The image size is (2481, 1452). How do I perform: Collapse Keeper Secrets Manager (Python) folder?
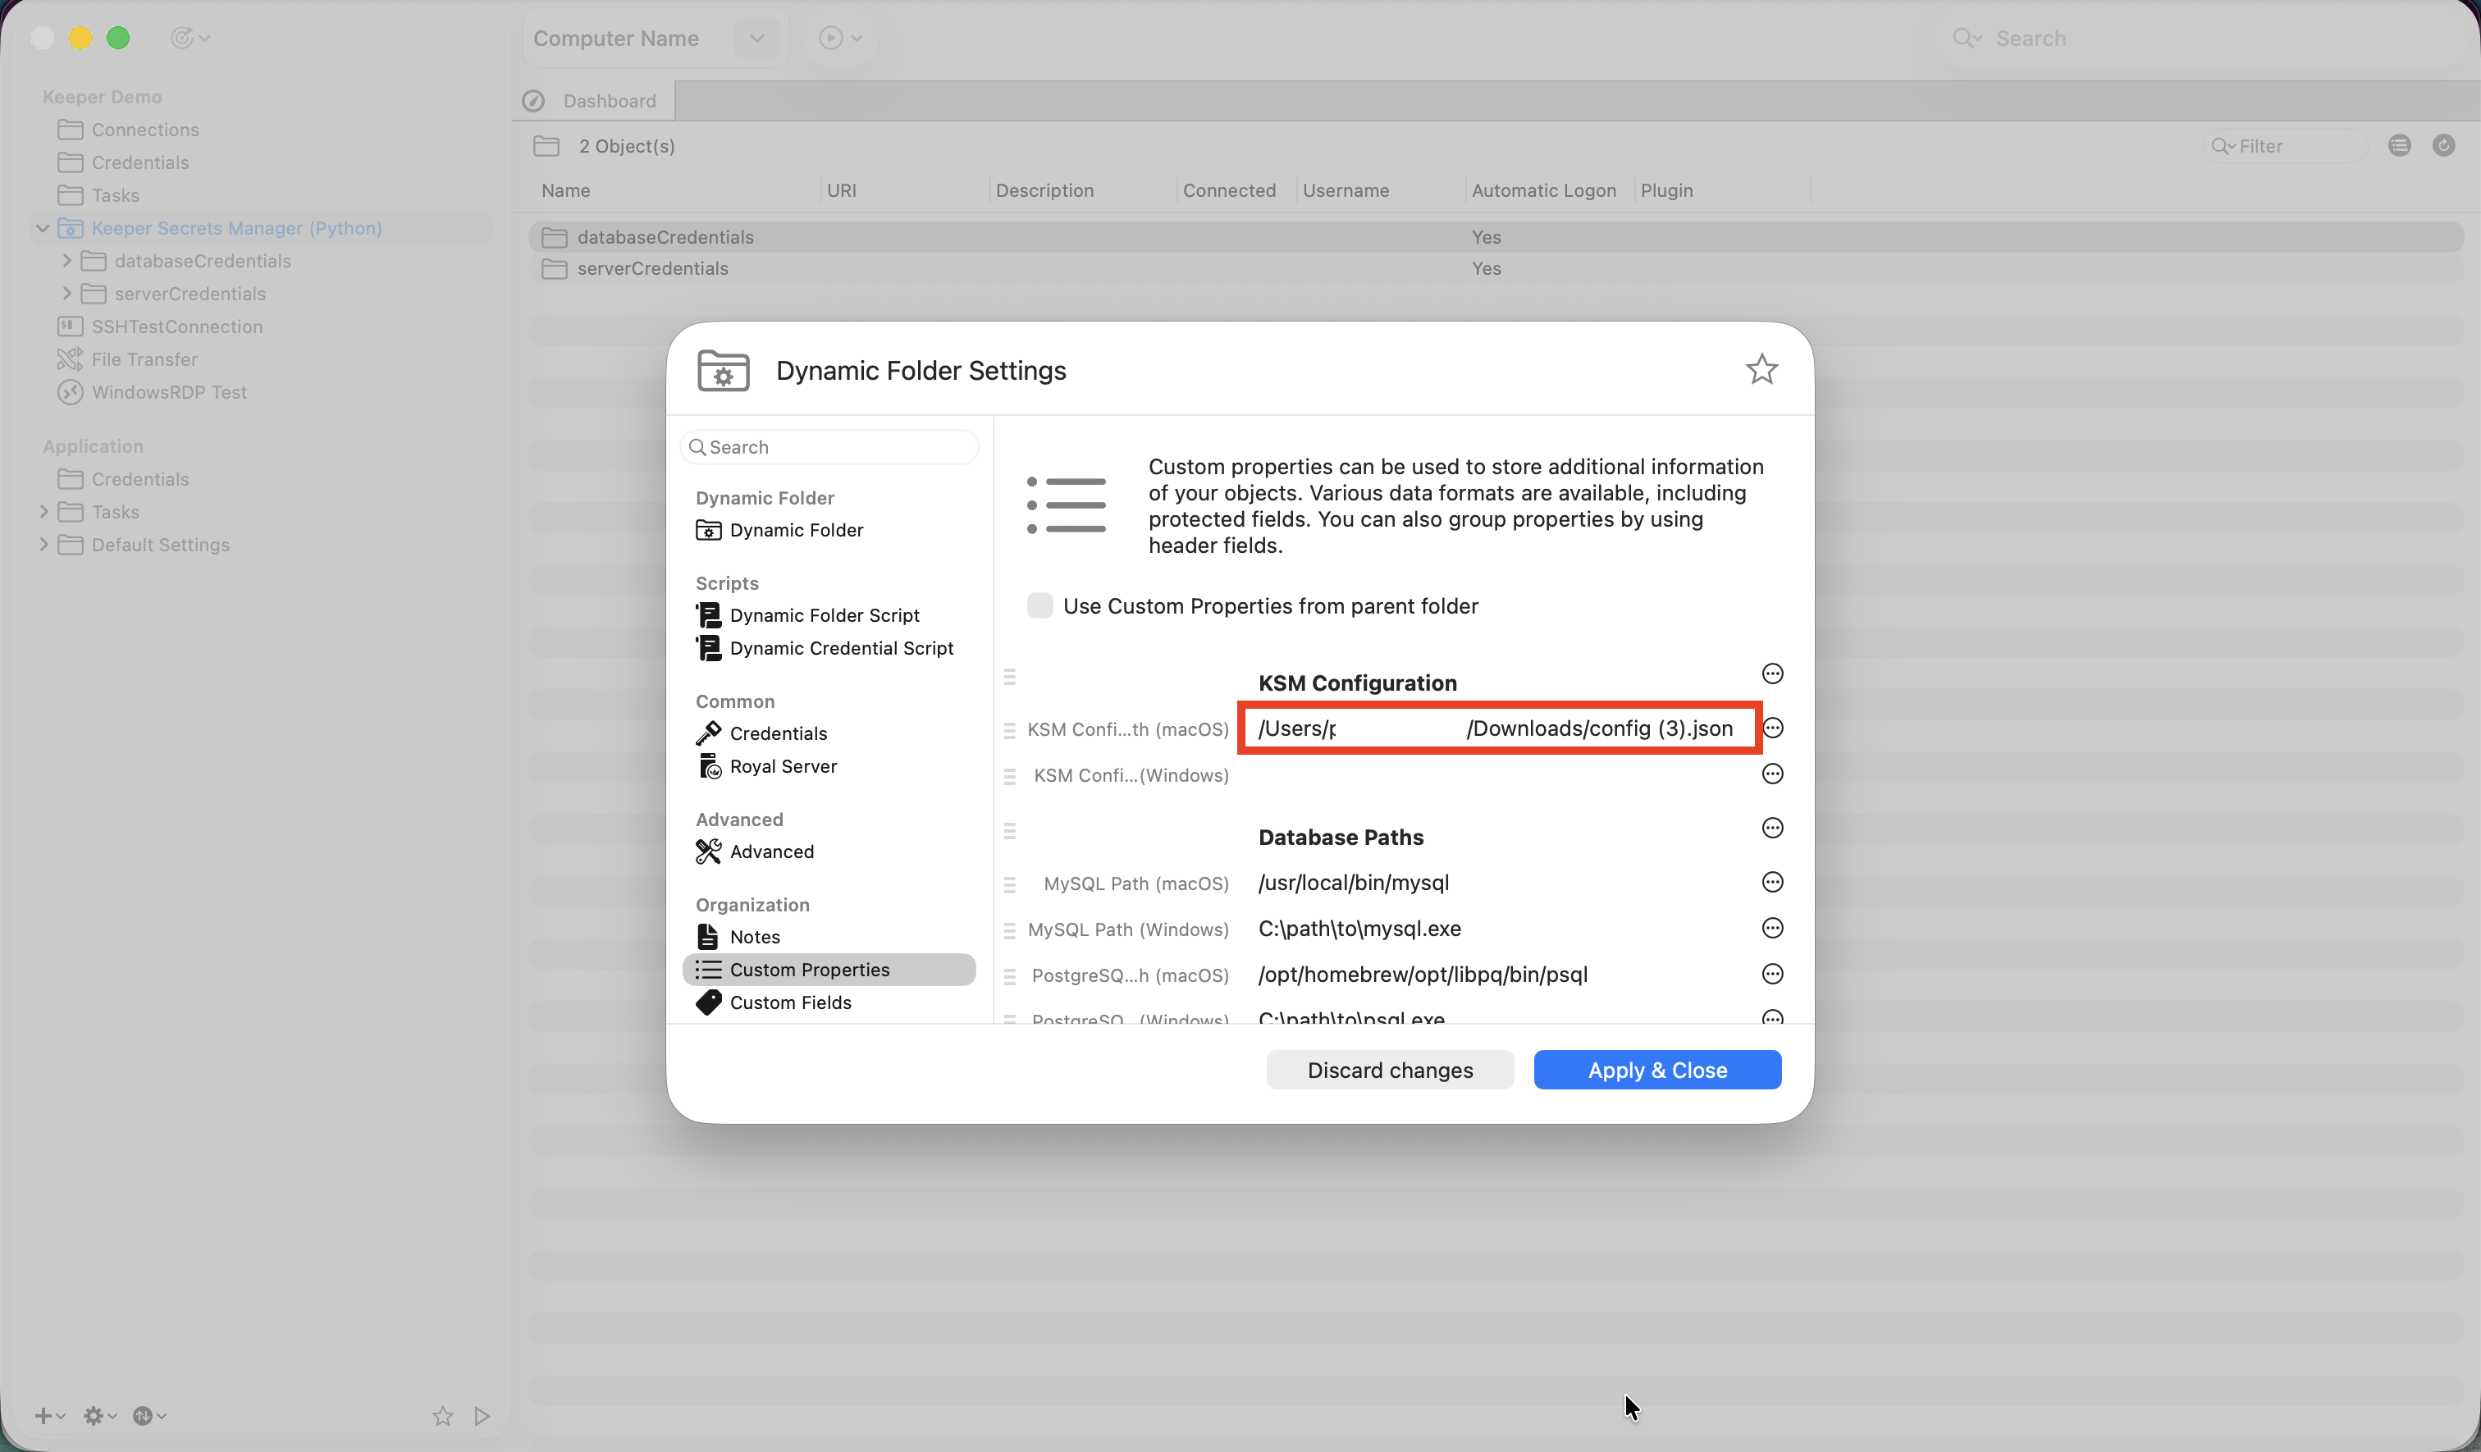(x=43, y=228)
